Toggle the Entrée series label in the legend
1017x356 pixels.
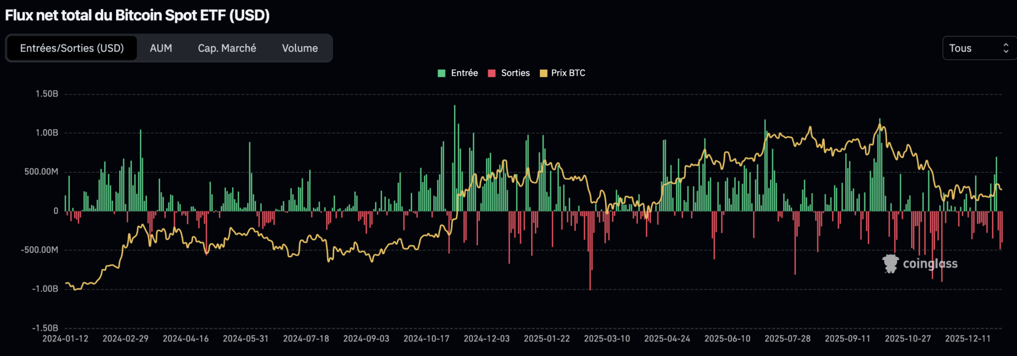tap(464, 73)
